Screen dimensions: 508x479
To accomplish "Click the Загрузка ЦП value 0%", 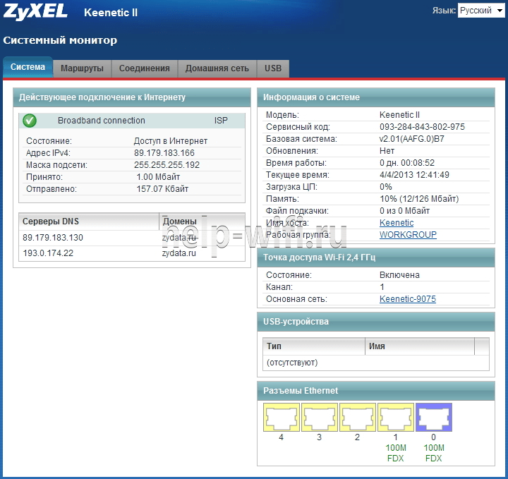I will click(385, 186).
